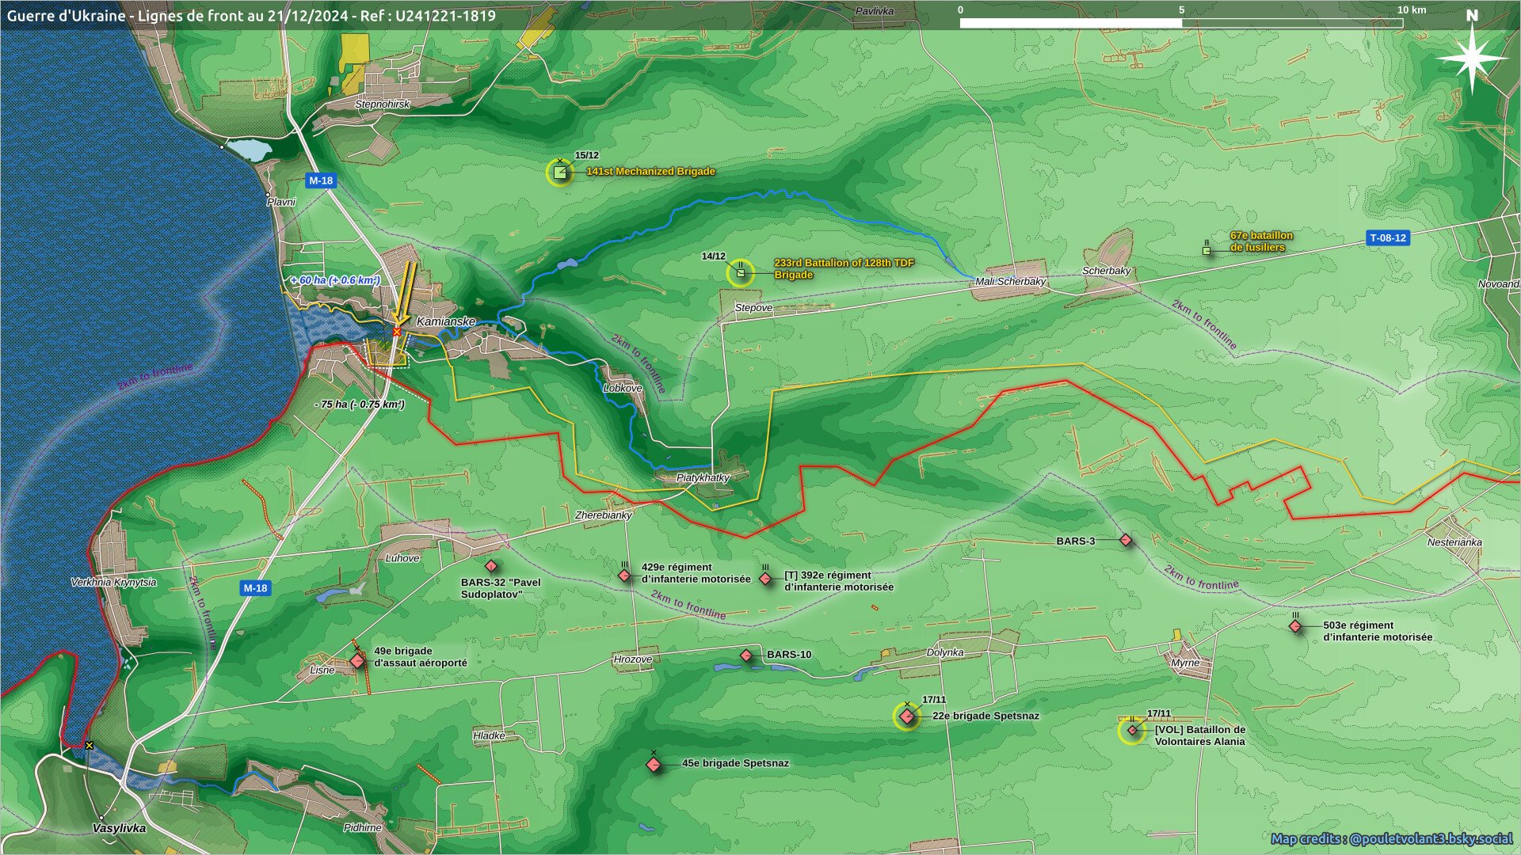Click the 17/11 date above 22e brigade

(x=934, y=700)
